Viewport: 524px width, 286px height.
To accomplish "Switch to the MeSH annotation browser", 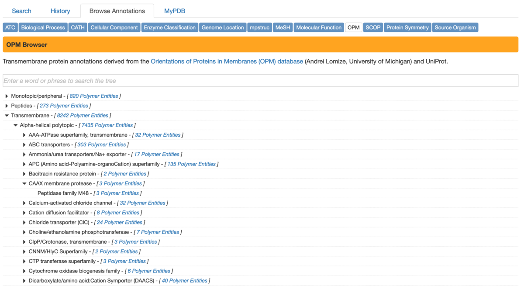I will point(283,27).
